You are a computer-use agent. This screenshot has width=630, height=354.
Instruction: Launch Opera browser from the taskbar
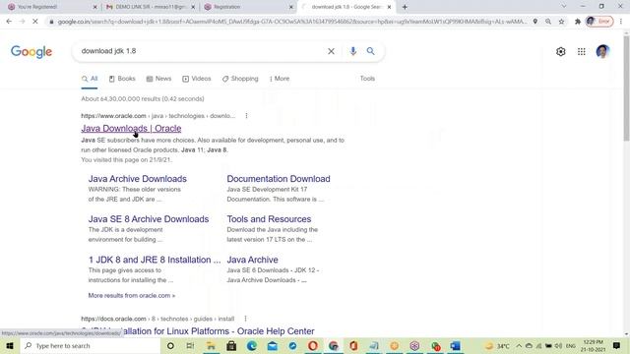click(313, 346)
